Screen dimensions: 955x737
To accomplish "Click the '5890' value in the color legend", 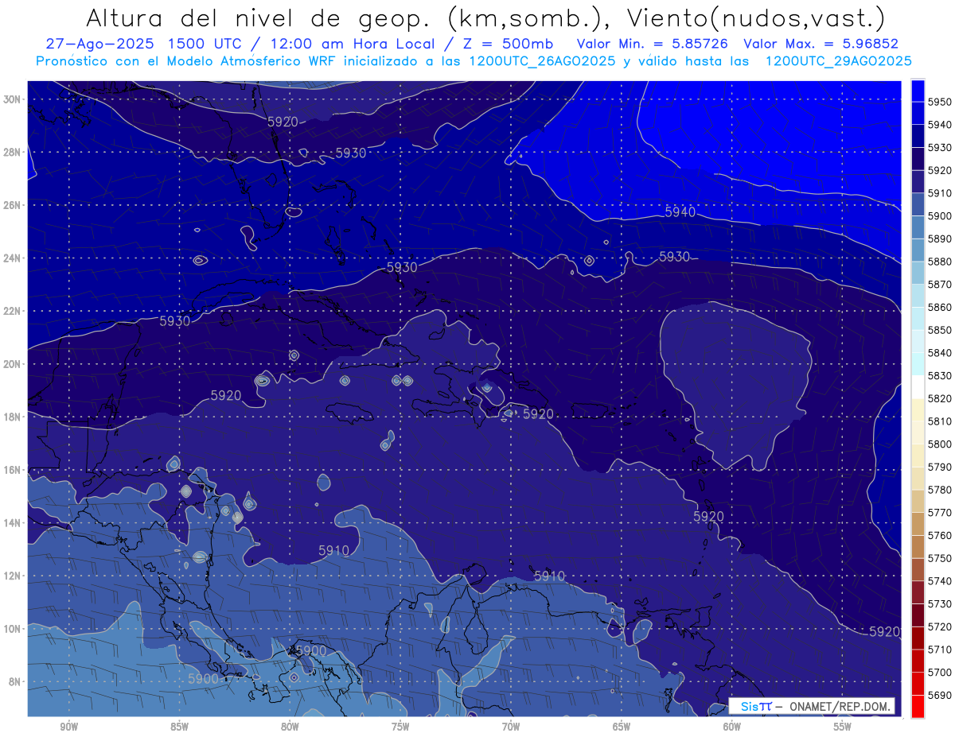I will pos(940,239).
